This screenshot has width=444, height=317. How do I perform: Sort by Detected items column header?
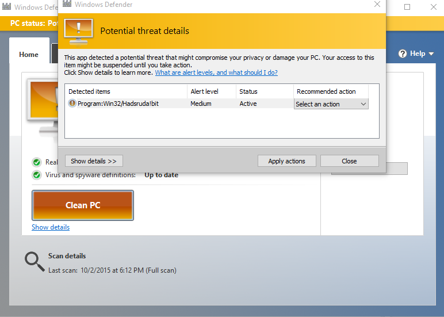[x=127, y=91]
